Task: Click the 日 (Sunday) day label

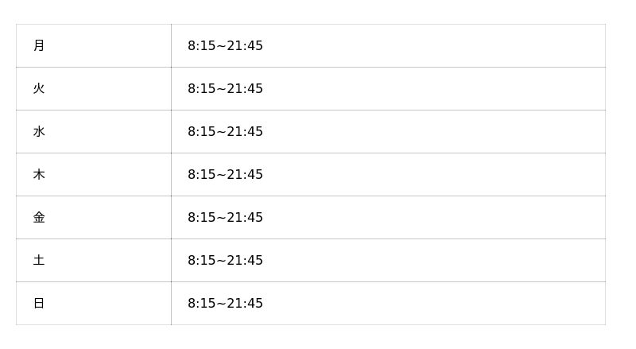Action: click(x=39, y=304)
